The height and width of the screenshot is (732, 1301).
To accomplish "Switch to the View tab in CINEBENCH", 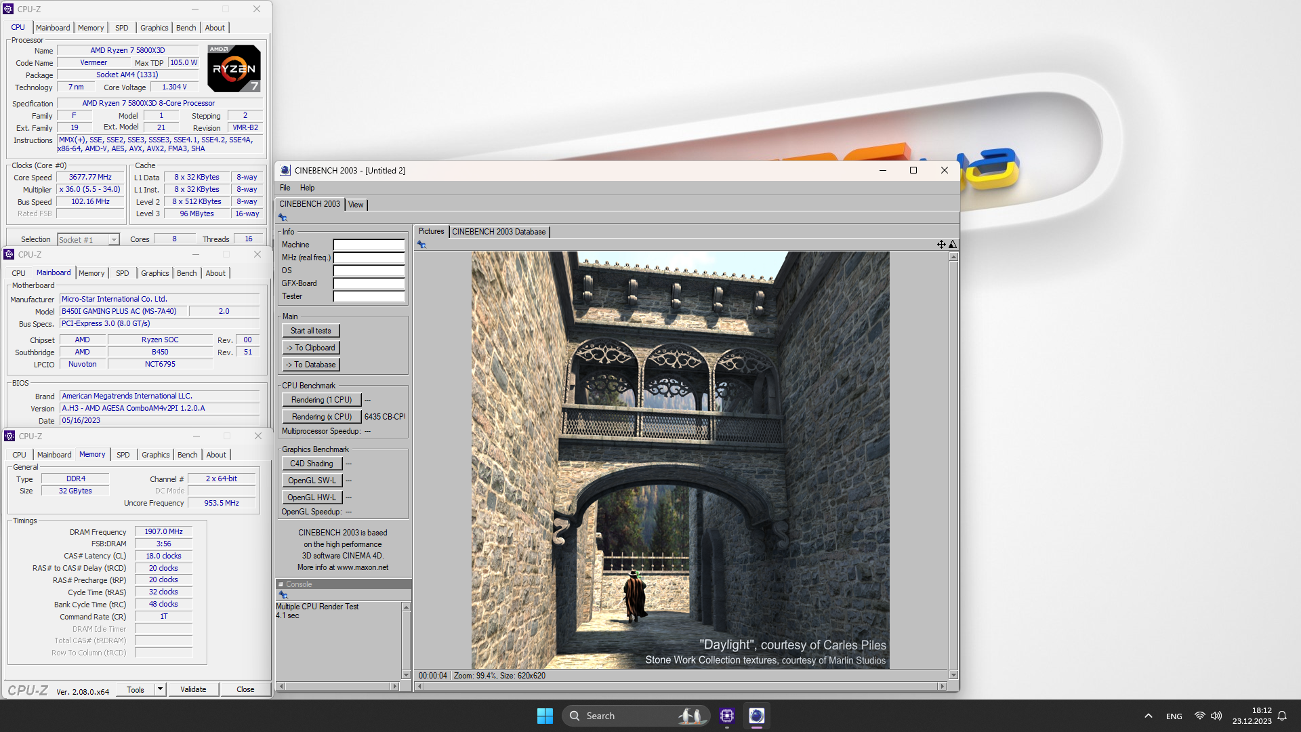I will pos(356,205).
